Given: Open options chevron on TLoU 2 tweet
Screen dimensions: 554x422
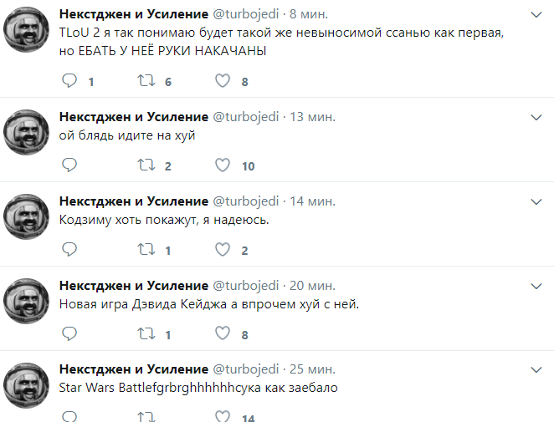Looking at the screenshot, I should pyautogui.click(x=537, y=15).
